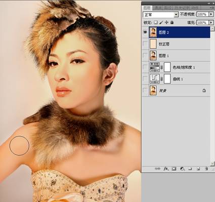Click 色相/饱和度 1 adjustment icon
The width and height of the screenshot is (215, 202).
(155, 67)
